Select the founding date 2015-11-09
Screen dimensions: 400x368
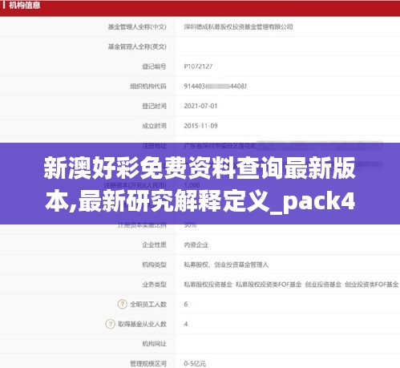(x=200, y=126)
